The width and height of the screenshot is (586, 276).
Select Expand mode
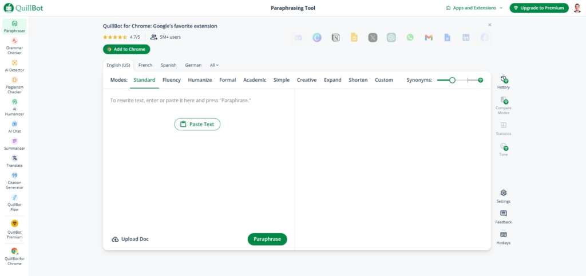(332, 80)
